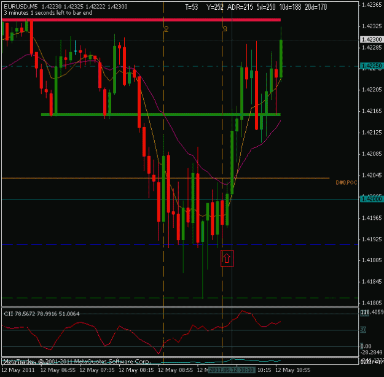This screenshot has width=384, height=377.
Task: Click the 116.4059 indicator scale value
Action: [372, 312]
